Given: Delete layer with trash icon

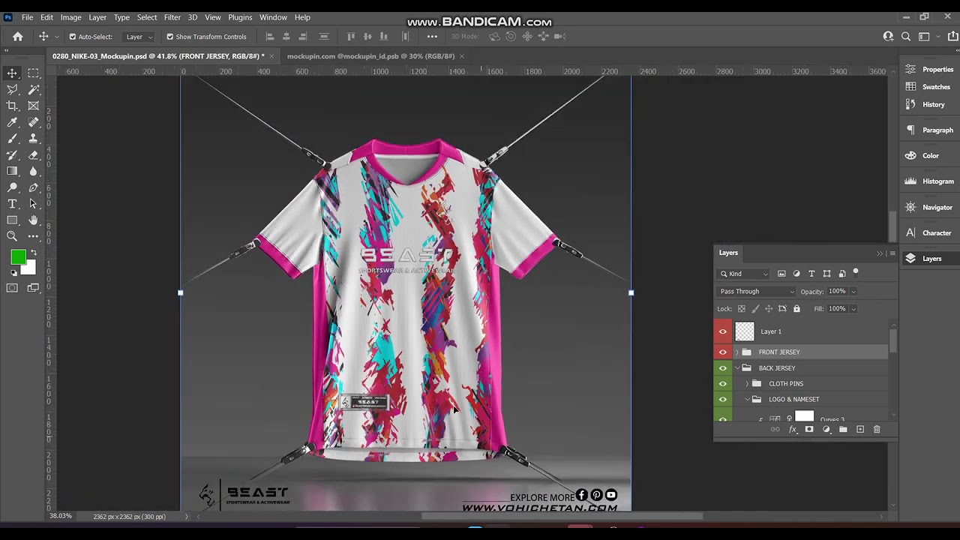Looking at the screenshot, I should click(877, 429).
